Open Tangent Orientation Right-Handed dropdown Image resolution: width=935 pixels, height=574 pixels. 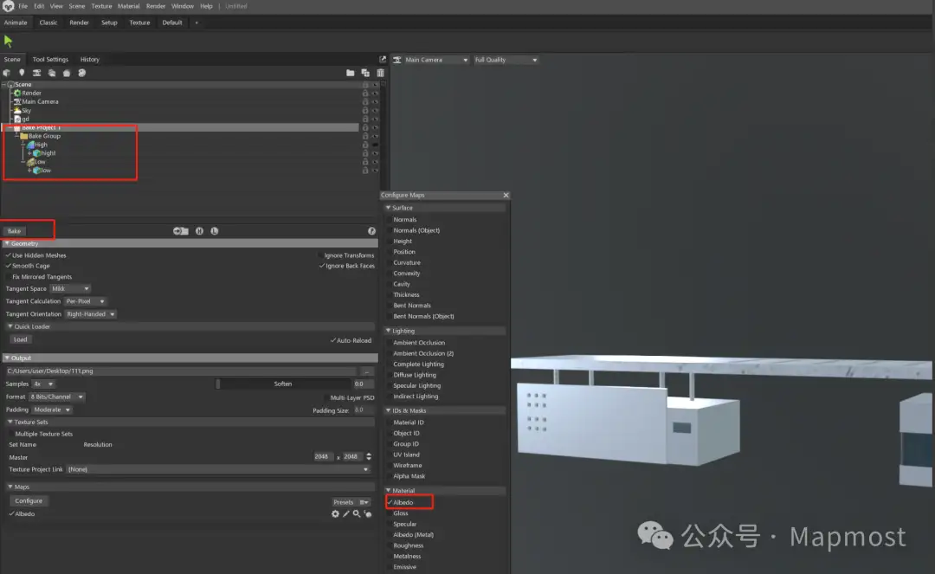pyautogui.click(x=91, y=314)
